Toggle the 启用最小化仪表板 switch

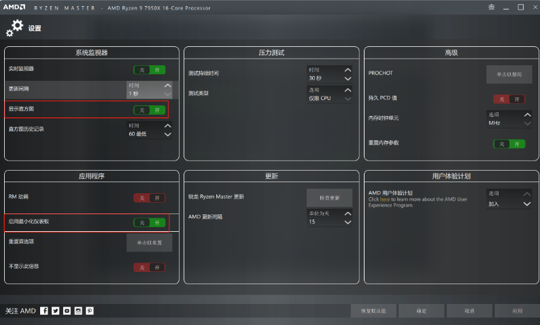point(150,223)
